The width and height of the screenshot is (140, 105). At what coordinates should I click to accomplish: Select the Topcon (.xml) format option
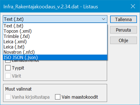55,31
